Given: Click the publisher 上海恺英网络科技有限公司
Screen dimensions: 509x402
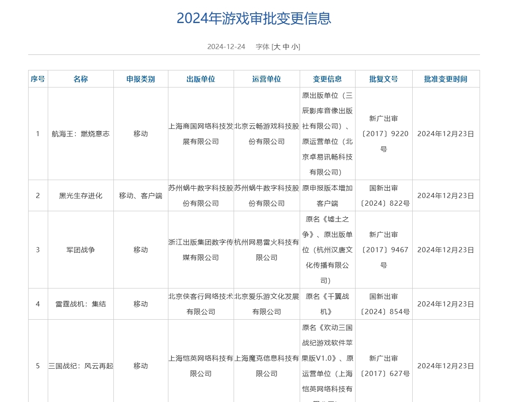Looking at the screenshot, I should 201,366.
